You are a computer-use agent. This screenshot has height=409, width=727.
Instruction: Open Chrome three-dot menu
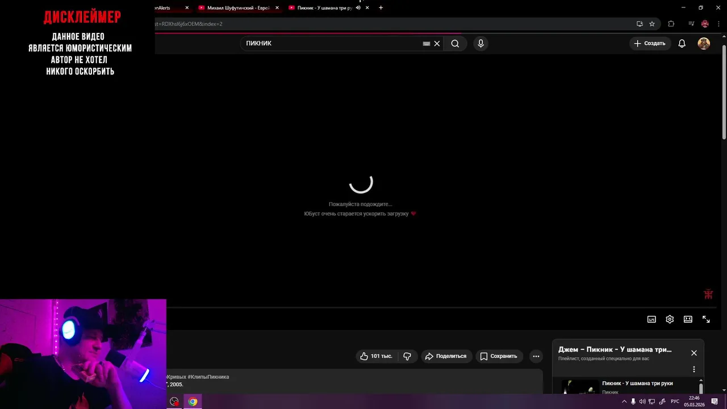click(718, 24)
